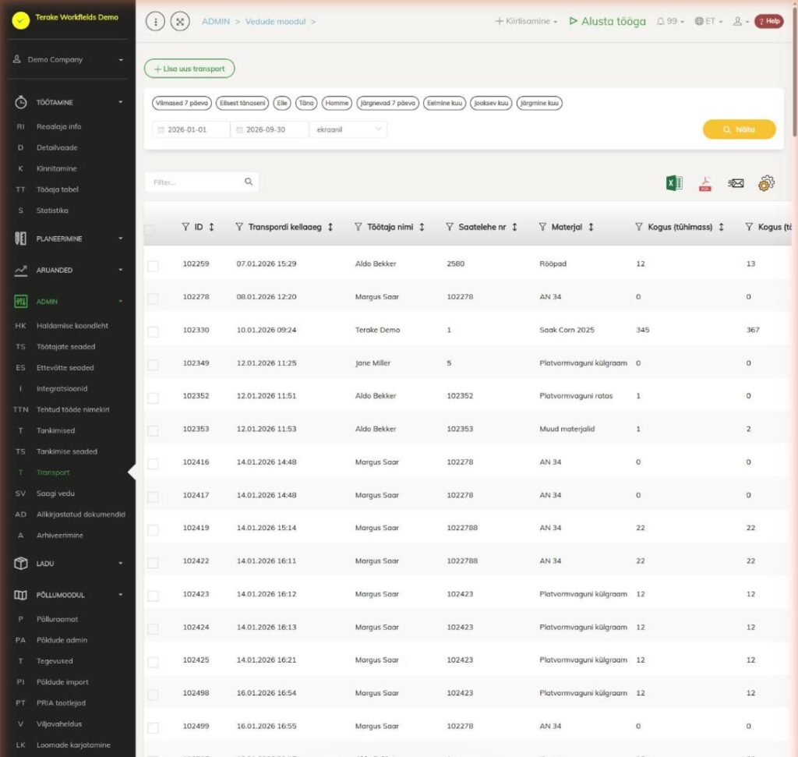The width and height of the screenshot is (798, 757).
Task: Sort by Kogus (tühimass) column arrows
Action: [x=721, y=227]
